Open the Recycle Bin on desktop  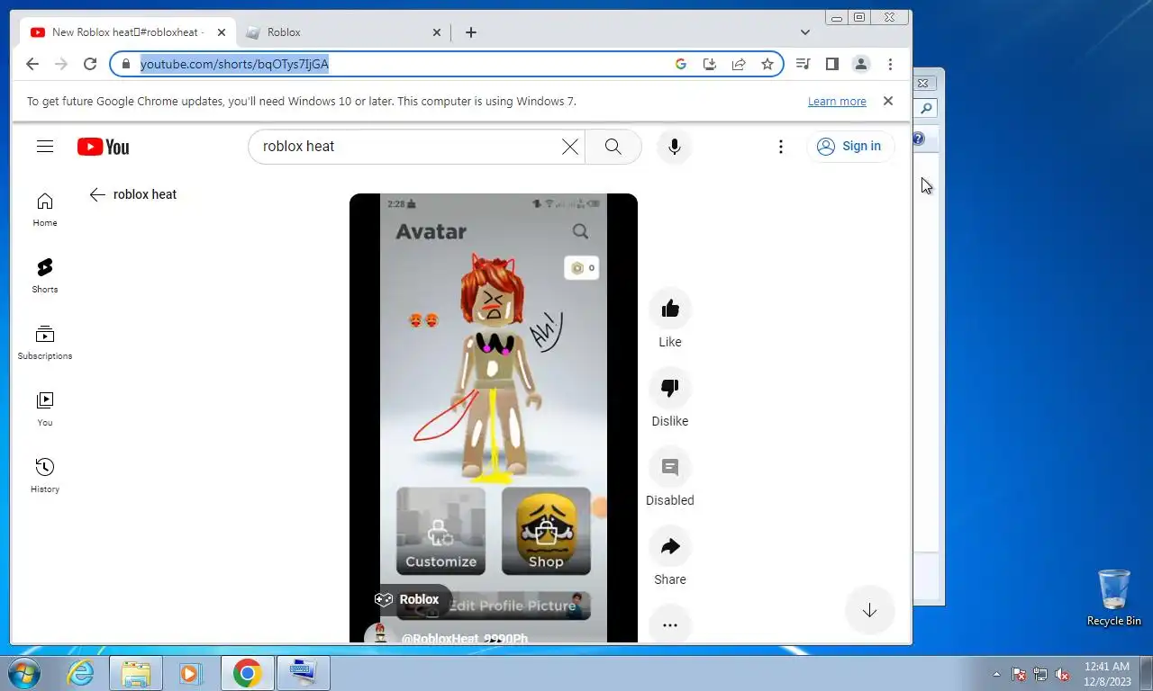pyautogui.click(x=1114, y=597)
